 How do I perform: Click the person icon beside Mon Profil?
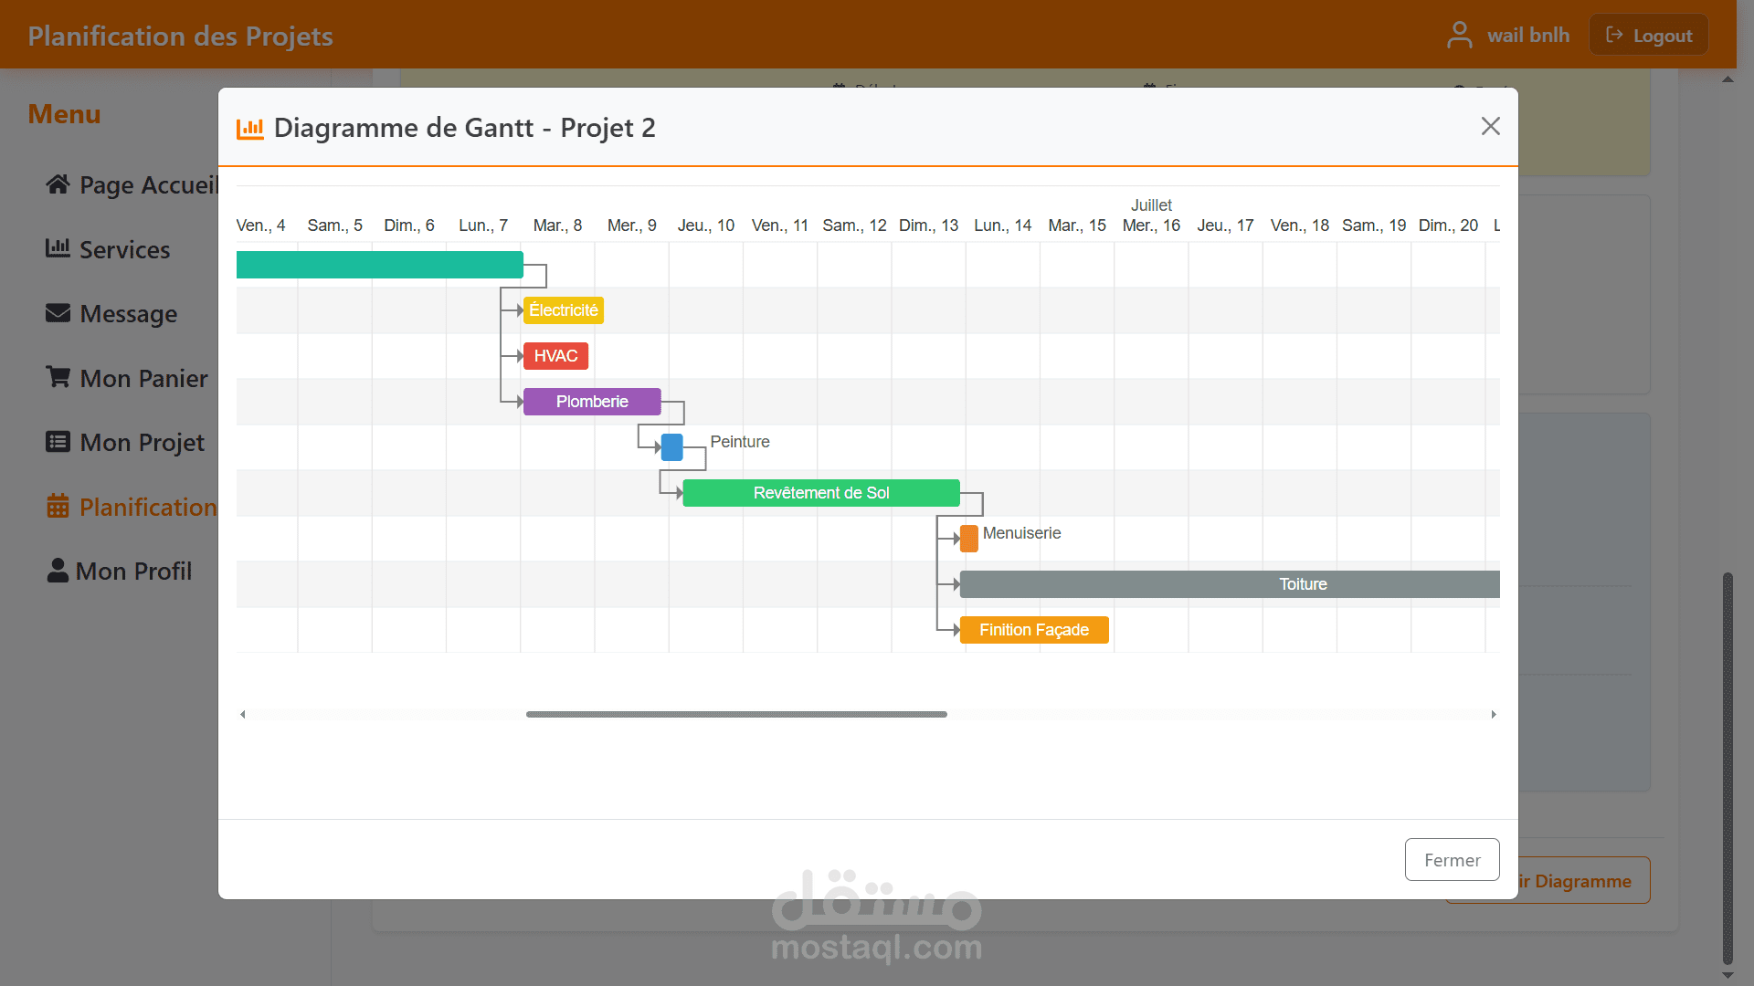(x=58, y=571)
